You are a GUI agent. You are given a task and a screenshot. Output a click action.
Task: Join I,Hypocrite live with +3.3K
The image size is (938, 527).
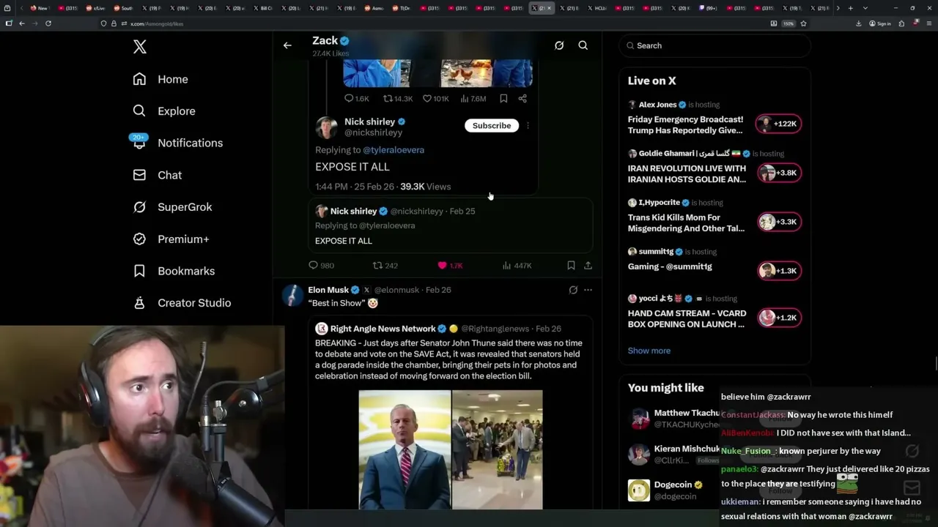click(x=779, y=222)
